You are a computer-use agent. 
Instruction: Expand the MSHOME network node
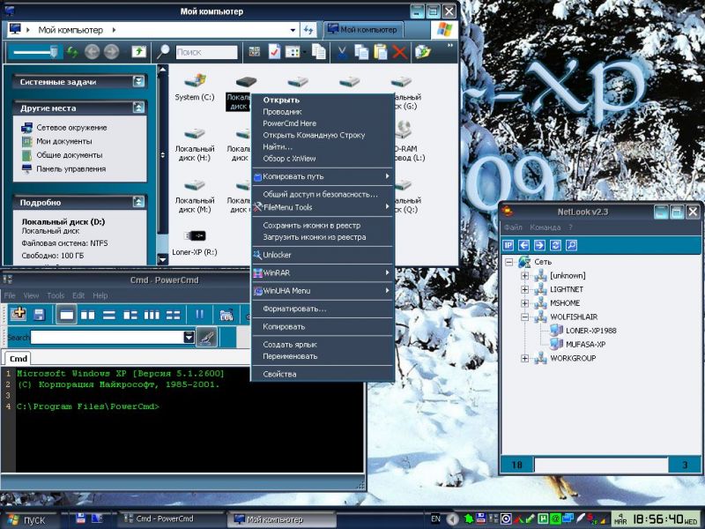[x=525, y=303]
